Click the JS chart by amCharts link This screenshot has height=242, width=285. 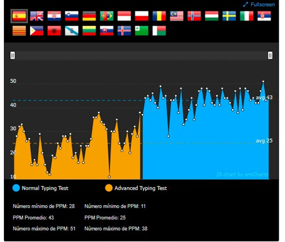tap(242, 175)
